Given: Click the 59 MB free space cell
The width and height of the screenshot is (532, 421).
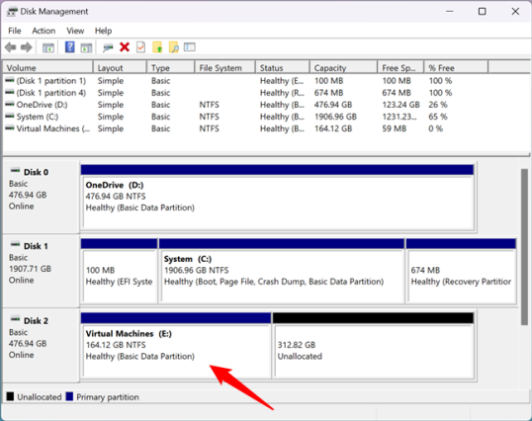Looking at the screenshot, I should click(x=394, y=128).
